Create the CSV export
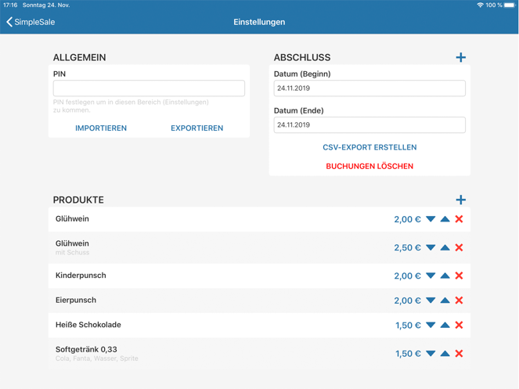519x389 pixels. [x=369, y=147]
